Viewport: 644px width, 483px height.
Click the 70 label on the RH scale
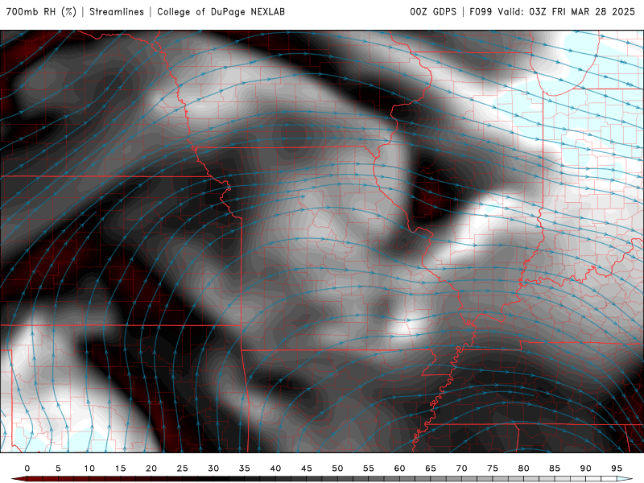[461, 469]
